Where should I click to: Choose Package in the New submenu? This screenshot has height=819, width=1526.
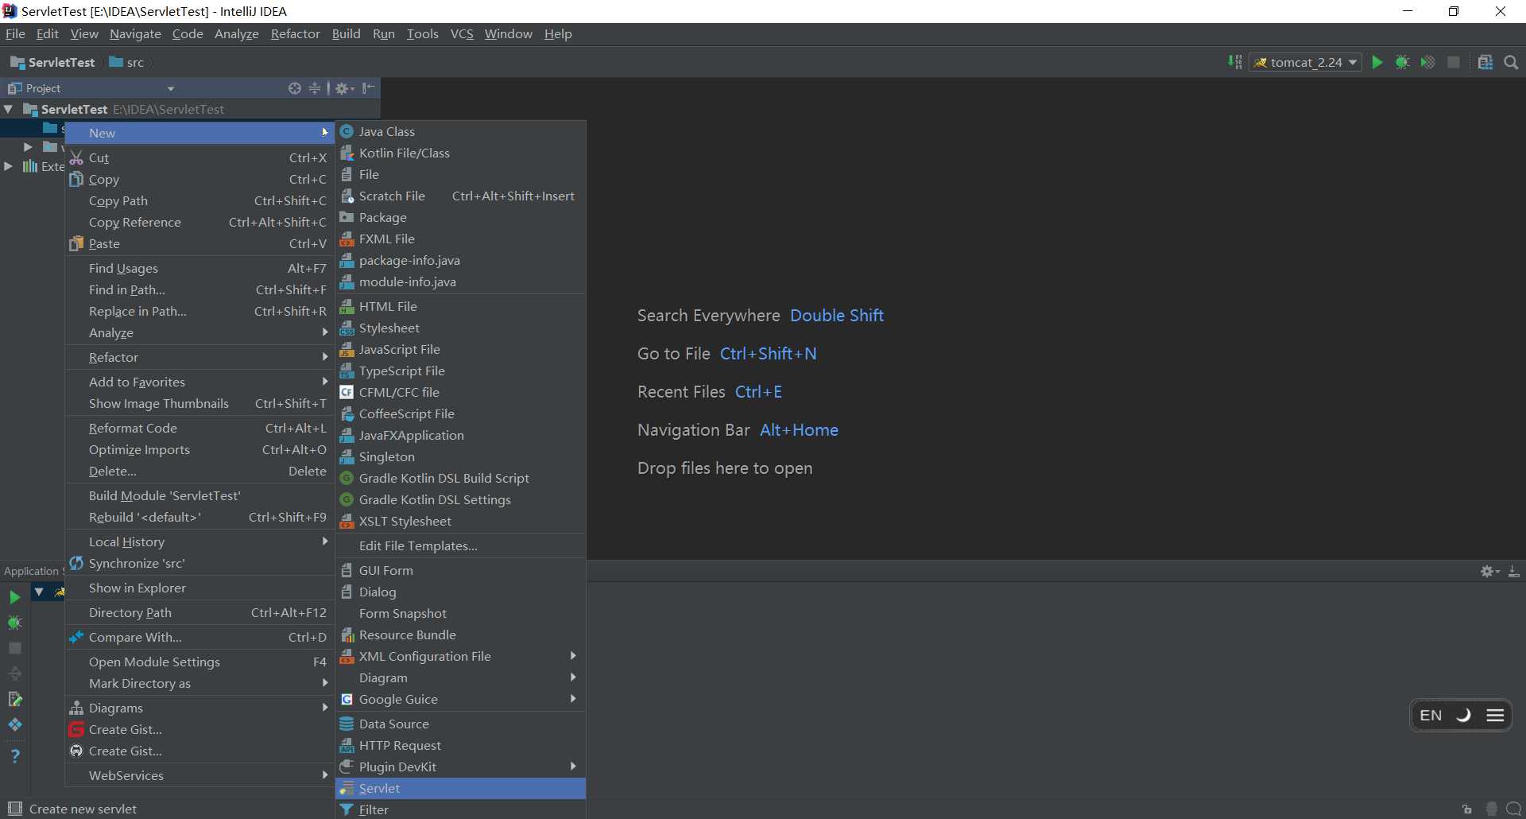461,217
